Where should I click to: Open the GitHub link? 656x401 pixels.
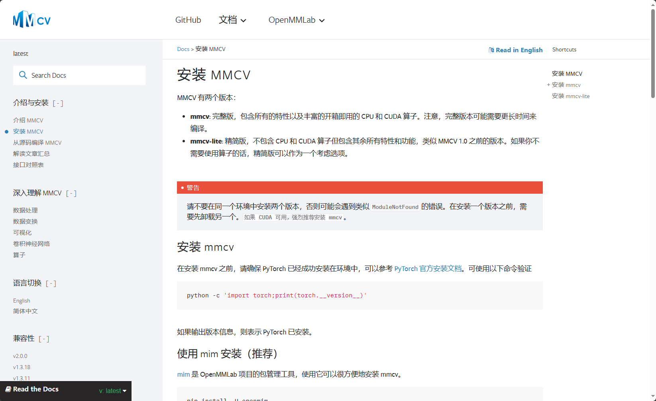(x=188, y=20)
